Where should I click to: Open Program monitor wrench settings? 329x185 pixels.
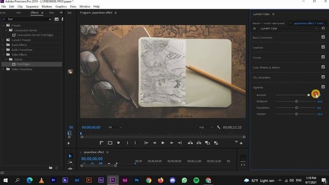pos(218,127)
